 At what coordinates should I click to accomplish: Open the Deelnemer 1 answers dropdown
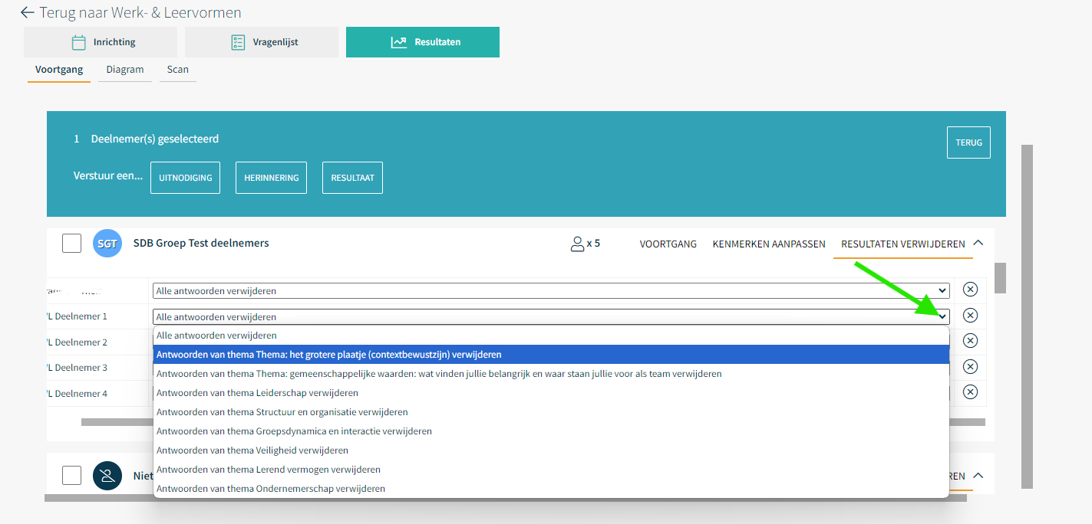[550, 316]
